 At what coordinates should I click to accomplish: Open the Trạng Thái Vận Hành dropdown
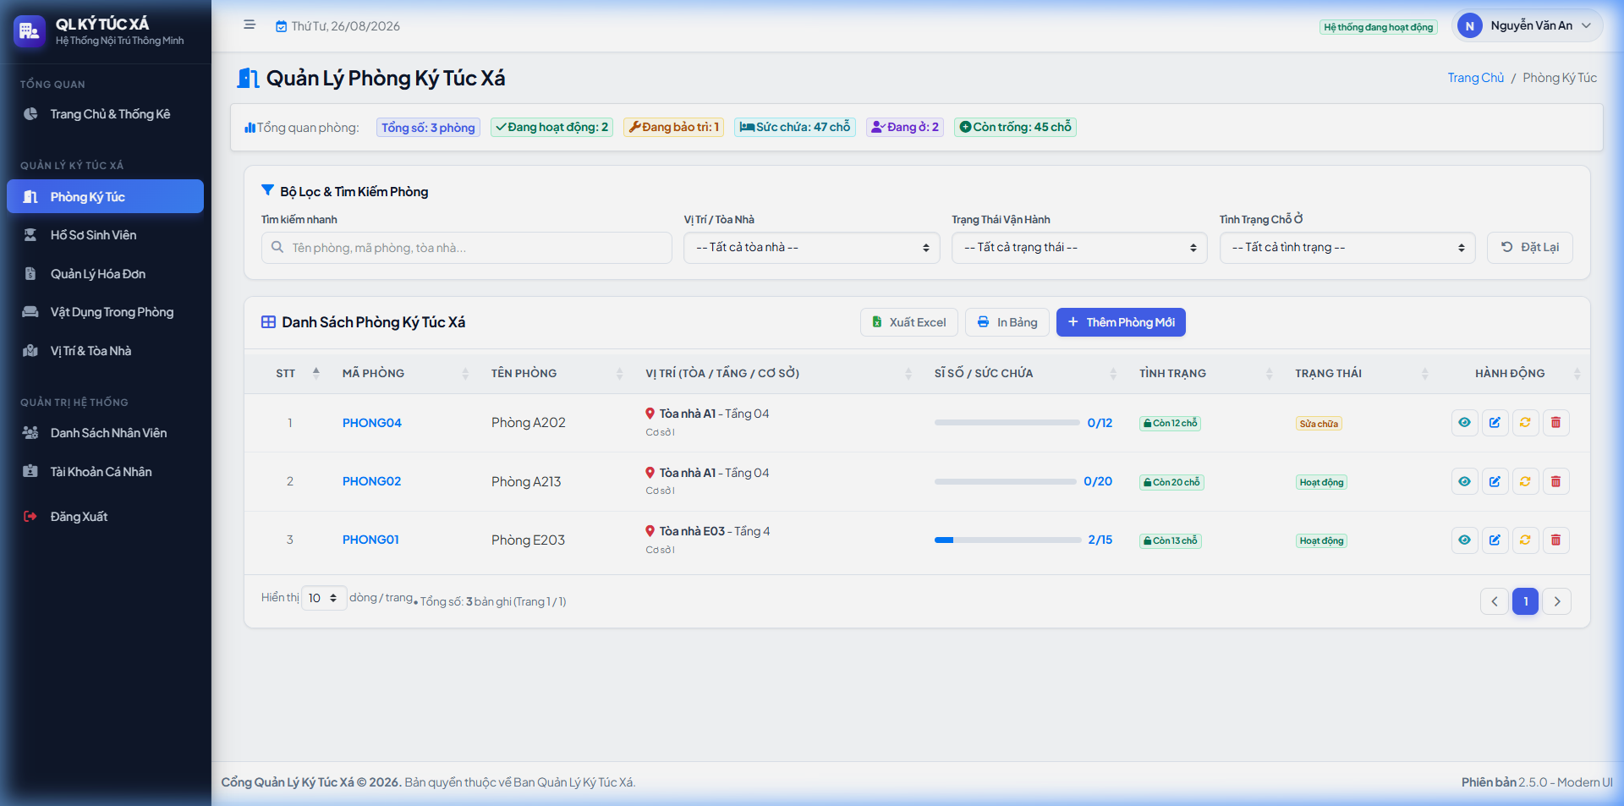[x=1079, y=248]
